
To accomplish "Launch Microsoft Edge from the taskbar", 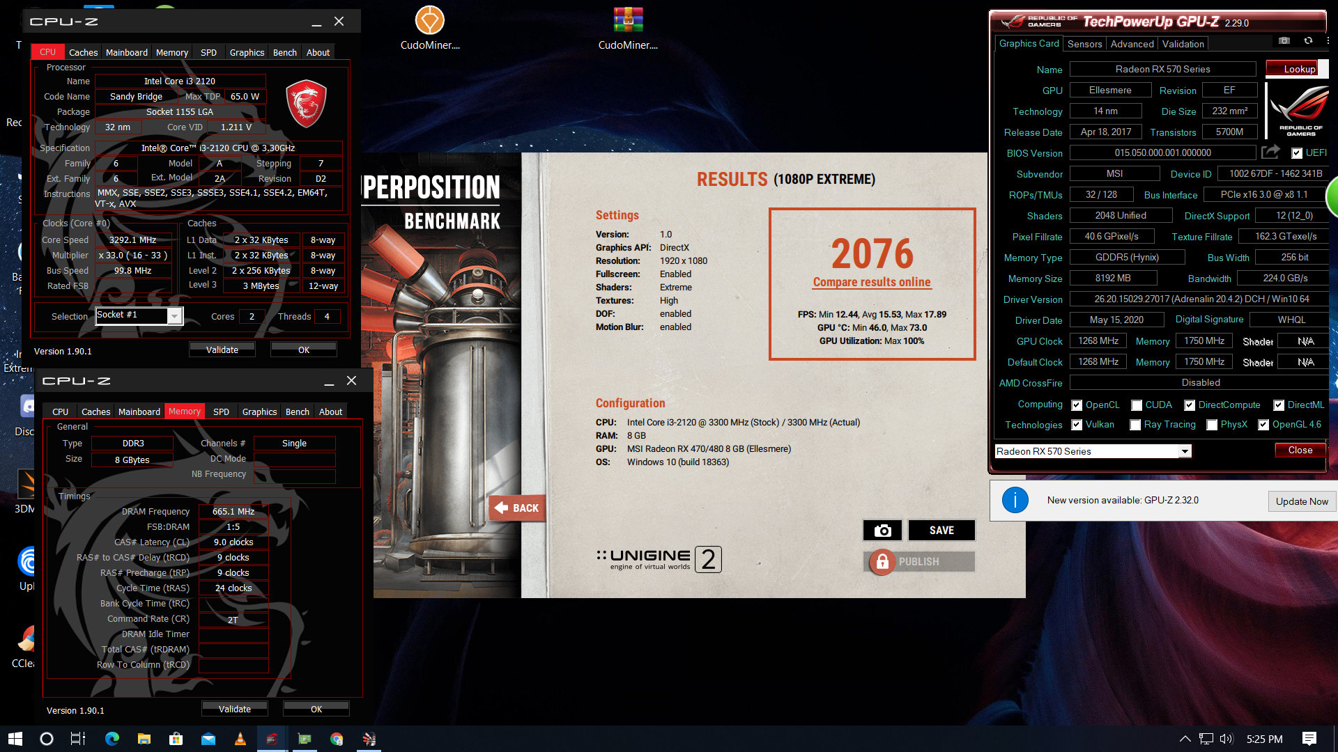I will coord(112,739).
